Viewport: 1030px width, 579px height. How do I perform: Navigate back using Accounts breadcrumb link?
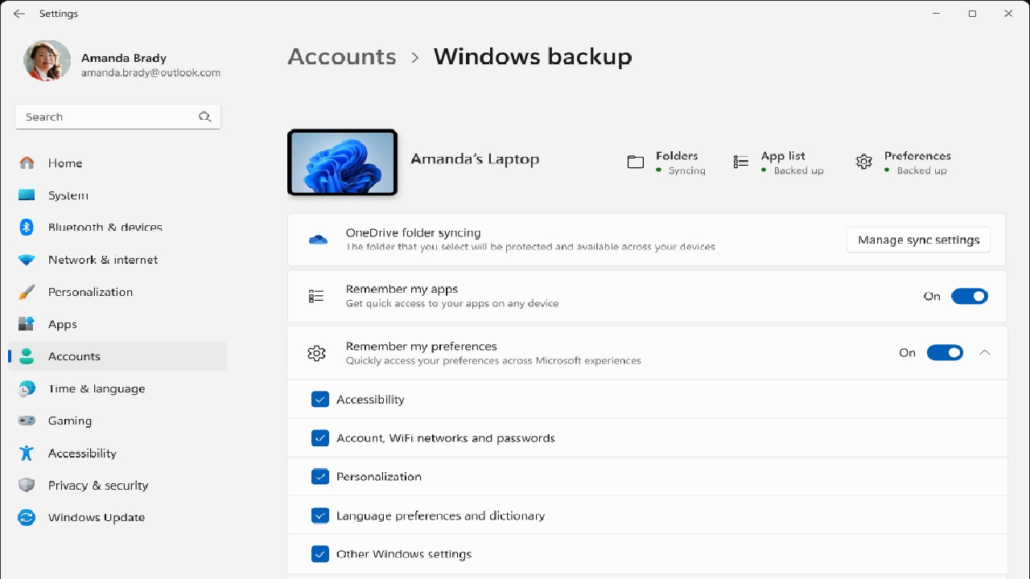coord(341,56)
